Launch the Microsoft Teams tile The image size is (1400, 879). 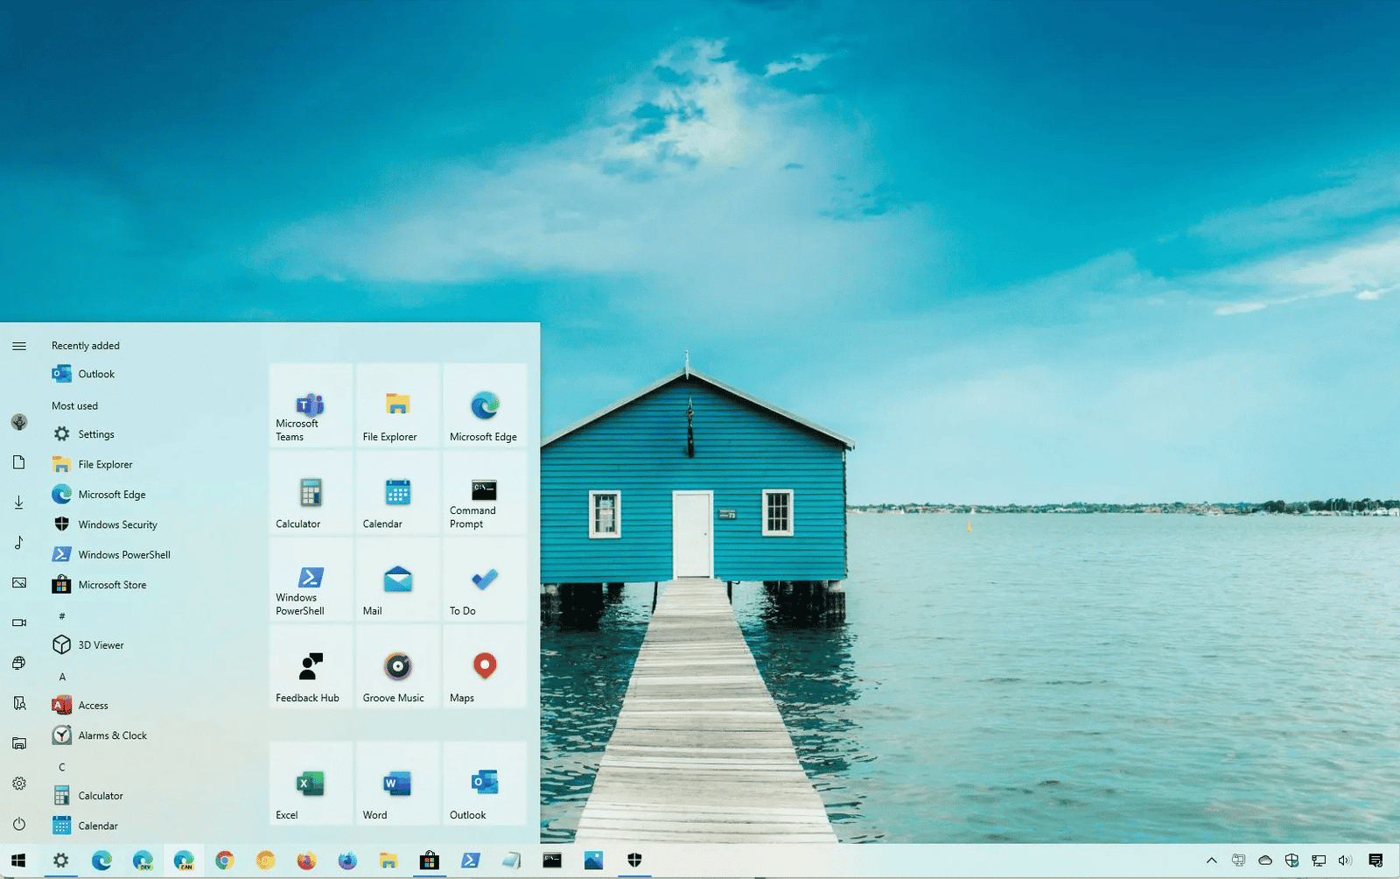click(310, 407)
